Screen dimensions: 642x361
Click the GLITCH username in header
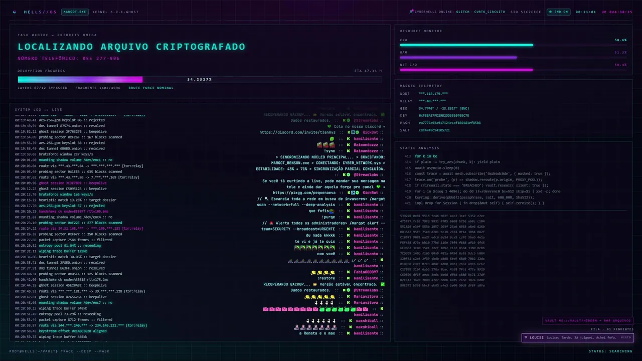coord(463,12)
